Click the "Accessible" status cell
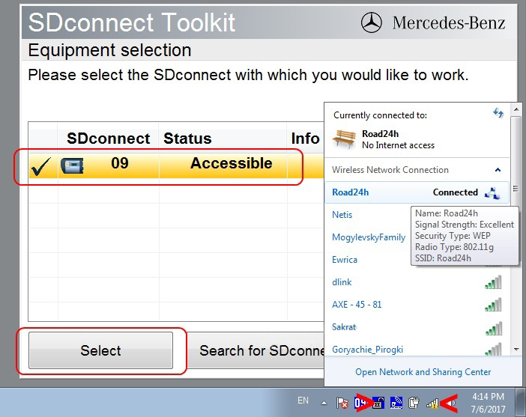Screen dimensions: 526x417 (x=231, y=163)
